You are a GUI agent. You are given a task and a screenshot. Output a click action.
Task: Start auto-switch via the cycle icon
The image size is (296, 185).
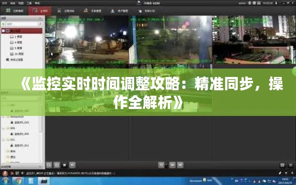coord(161,165)
